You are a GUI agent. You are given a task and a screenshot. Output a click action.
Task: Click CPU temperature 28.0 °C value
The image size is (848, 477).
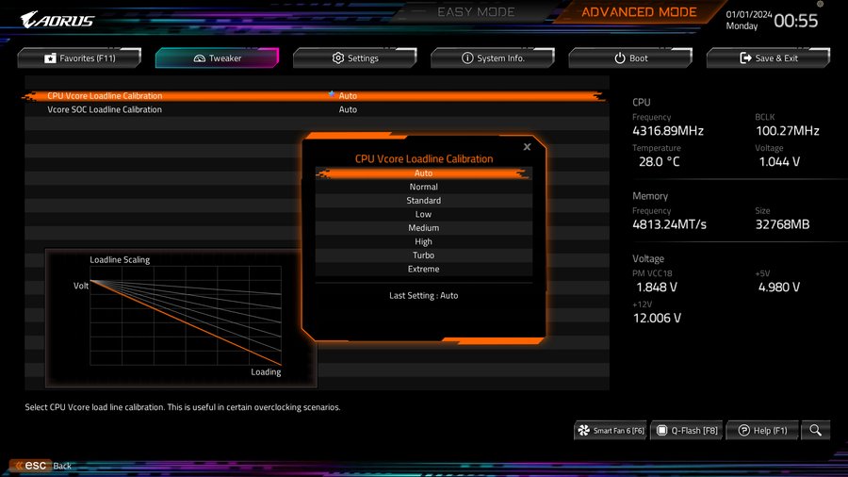[x=660, y=162]
